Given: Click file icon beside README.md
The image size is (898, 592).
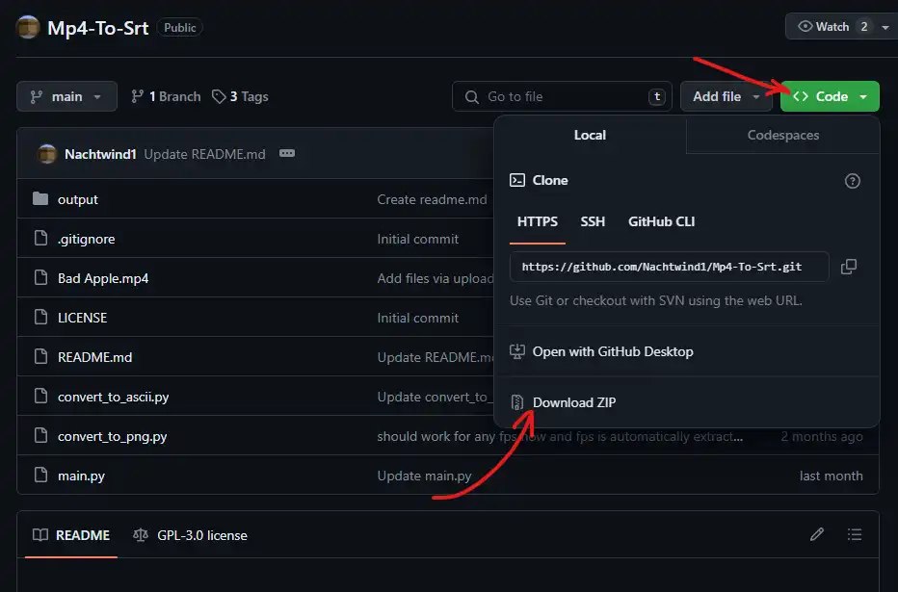Looking at the screenshot, I should [40, 356].
